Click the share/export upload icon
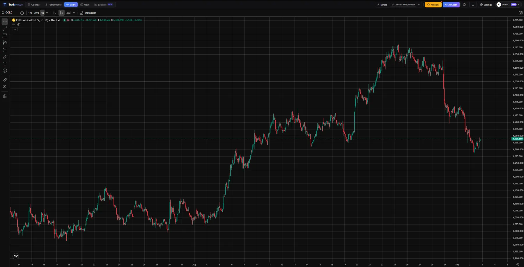 click(x=473, y=5)
